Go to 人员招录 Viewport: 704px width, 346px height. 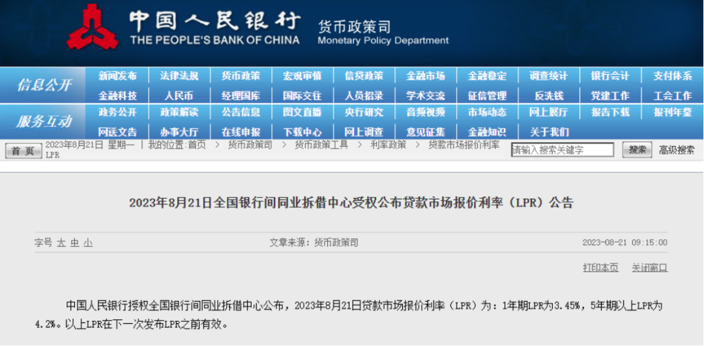364,96
